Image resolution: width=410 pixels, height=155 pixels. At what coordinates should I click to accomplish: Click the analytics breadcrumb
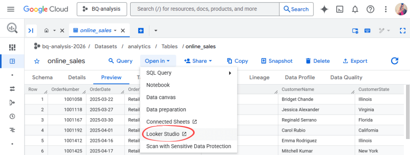[x=139, y=46]
